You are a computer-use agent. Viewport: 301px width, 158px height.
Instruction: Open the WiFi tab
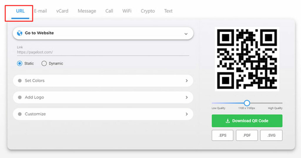click(127, 11)
